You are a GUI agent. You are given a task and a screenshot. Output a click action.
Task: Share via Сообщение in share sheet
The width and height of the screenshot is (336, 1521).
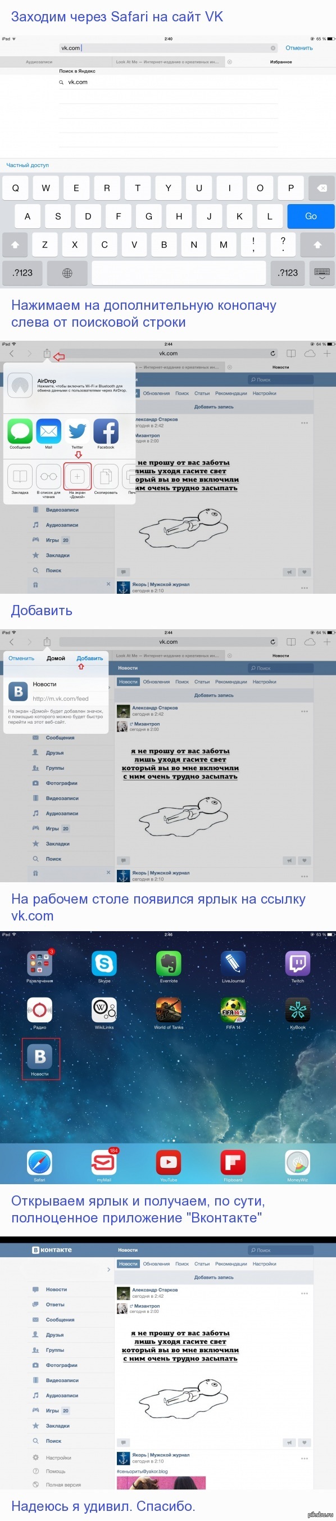(20, 432)
